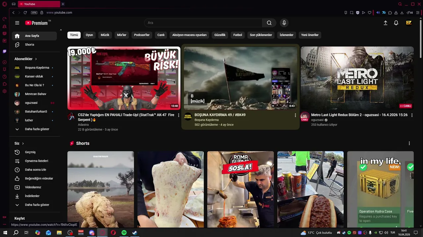Open Steam from the taskbar
Screen dimensions: 423x237
point(135,233)
